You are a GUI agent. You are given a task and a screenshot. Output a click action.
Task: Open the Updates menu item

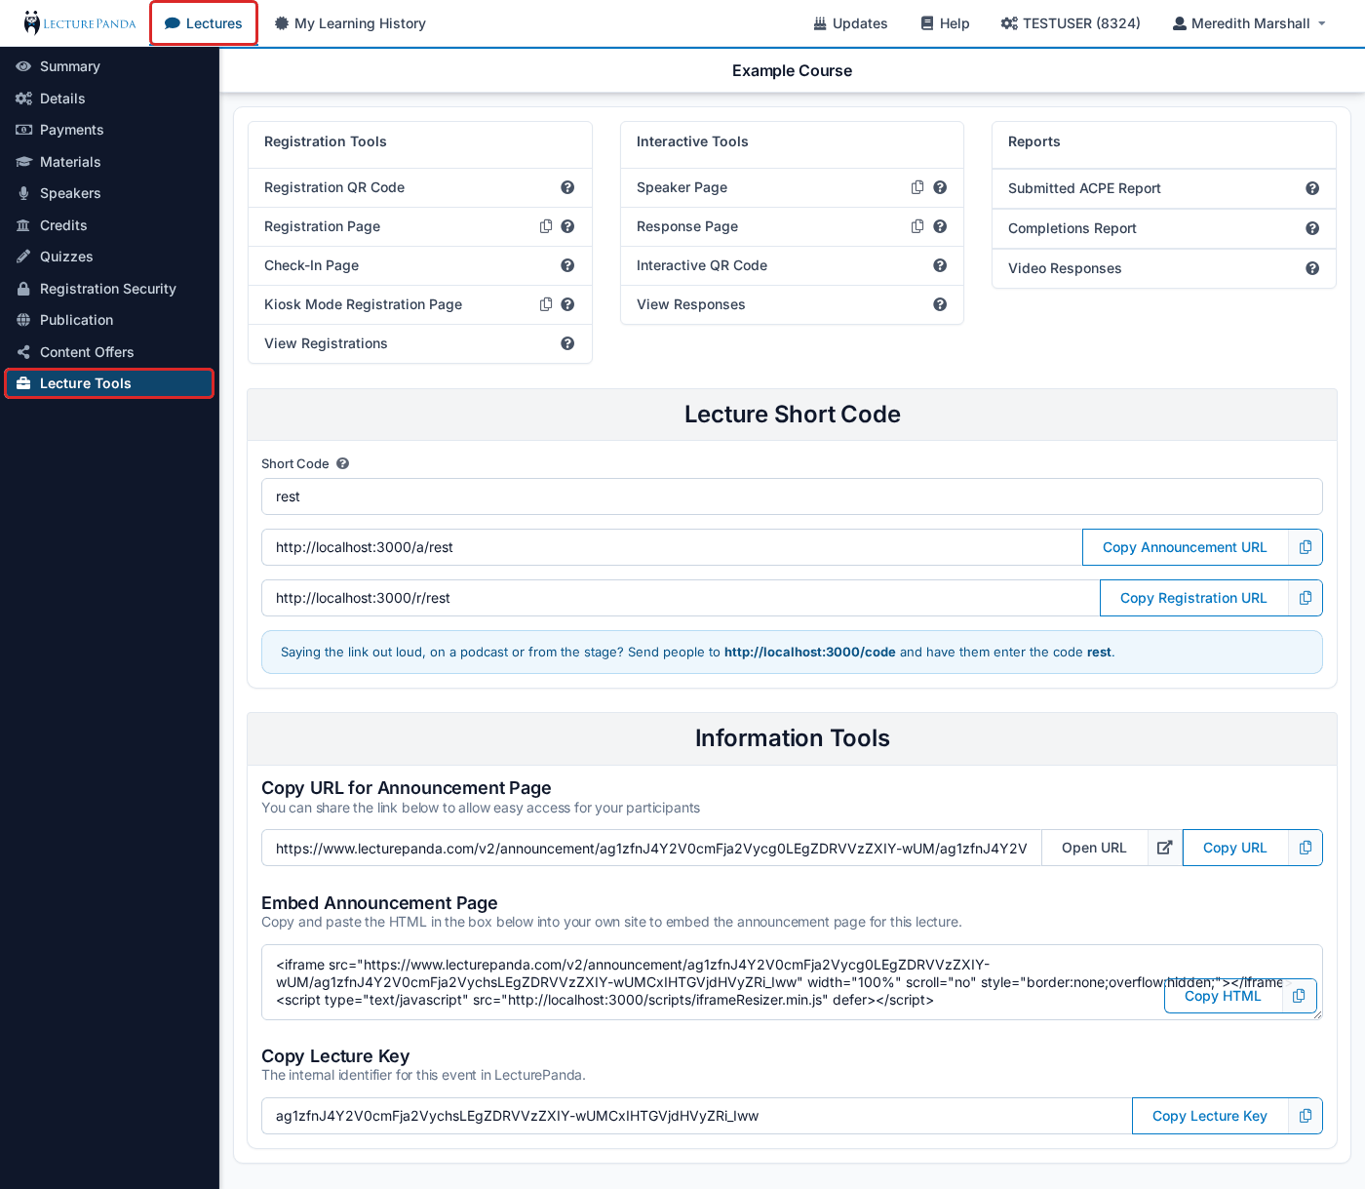[850, 23]
